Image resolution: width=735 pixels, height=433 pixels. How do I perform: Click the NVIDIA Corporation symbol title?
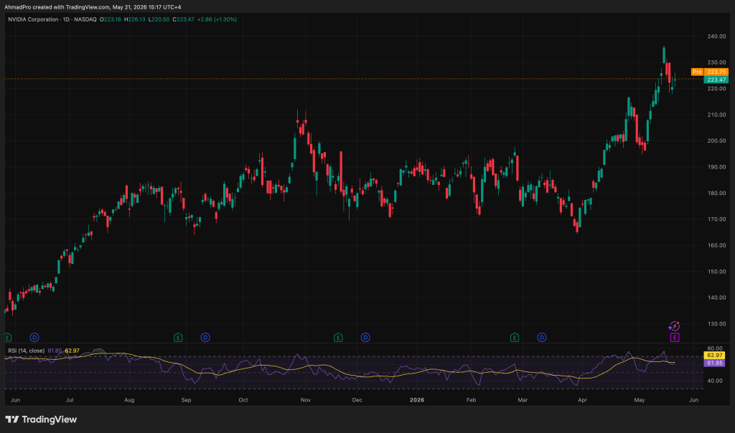click(33, 19)
